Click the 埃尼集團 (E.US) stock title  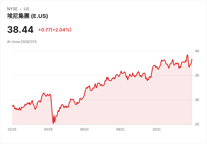28,16
